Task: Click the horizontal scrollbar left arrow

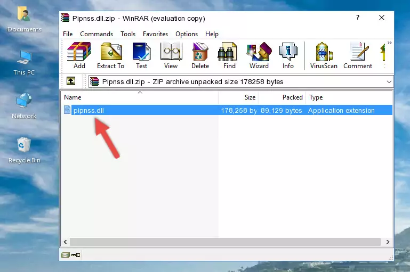Action: coord(65,242)
